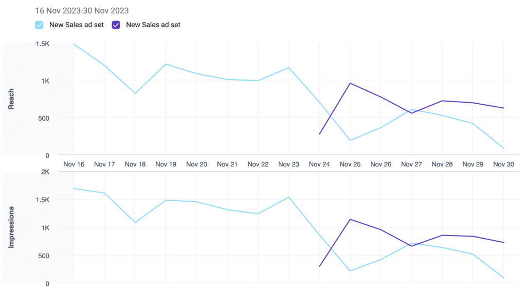Click the purple Reach starting point at Nov 24
Screen dimensions: 526x291
click(319, 134)
